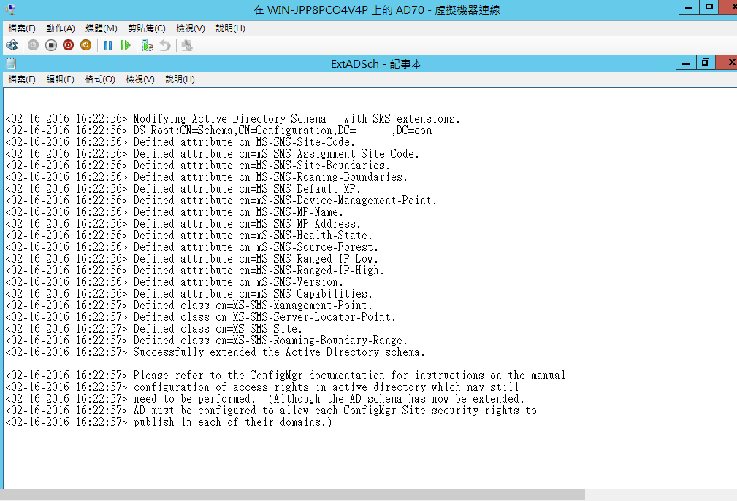Viewport: 737px width, 501px height.
Task: Click the 'MS-SMS-Ranged-IP-Low' line
Action: click(x=192, y=259)
